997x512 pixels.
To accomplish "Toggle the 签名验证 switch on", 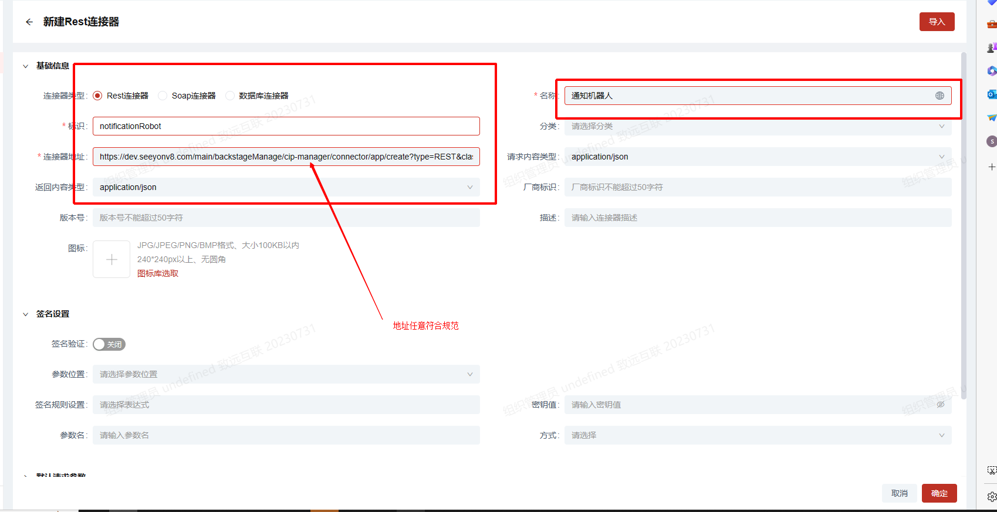I will pos(109,344).
